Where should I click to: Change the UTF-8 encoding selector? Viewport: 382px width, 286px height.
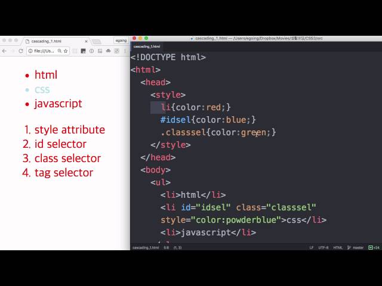pyautogui.click(x=324, y=248)
